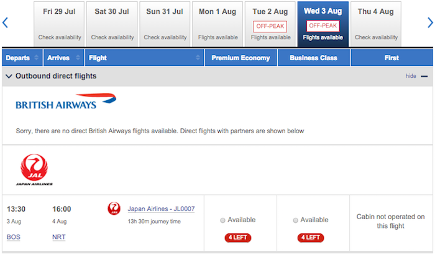Collapse Outbound direct flights chevron
This screenshot has width=435, height=254.
[9, 76]
